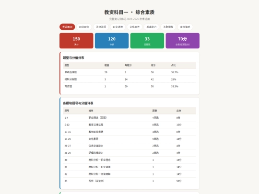Click the 26-27 question number cell

click(68, 146)
